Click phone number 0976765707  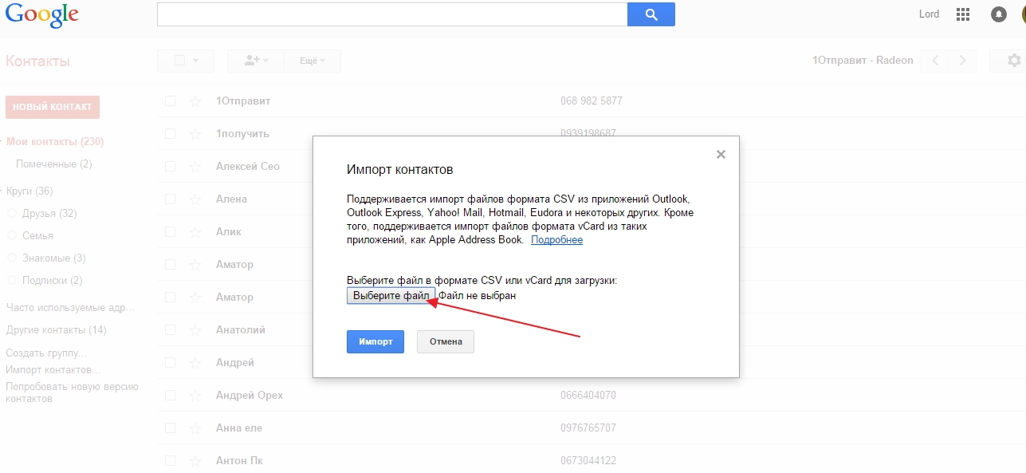click(x=588, y=428)
